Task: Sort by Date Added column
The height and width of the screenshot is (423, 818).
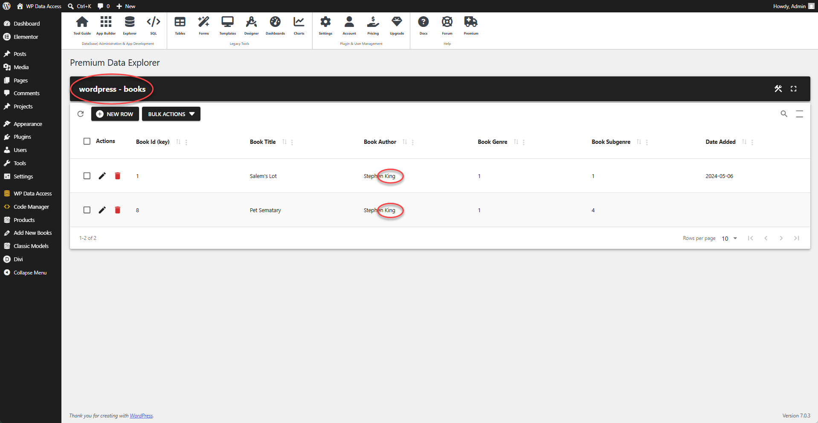Action: pyautogui.click(x=744, y=142)
